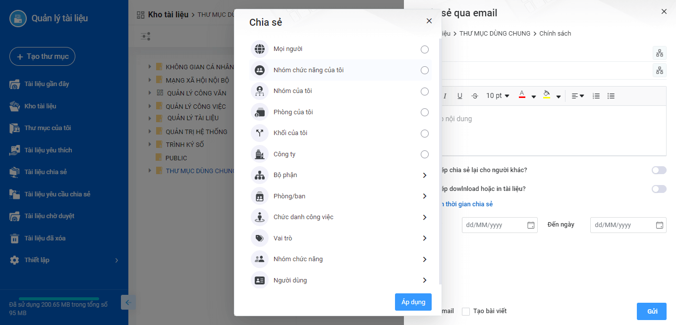Open Tài liệu chia sẻ in the sidebar
This screenshot has height=325, width=676.
46,172
